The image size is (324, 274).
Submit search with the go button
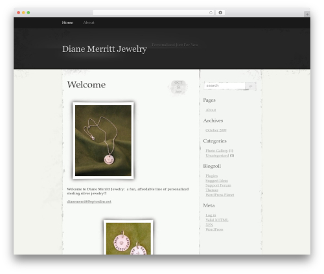click(x=251, y=86)
